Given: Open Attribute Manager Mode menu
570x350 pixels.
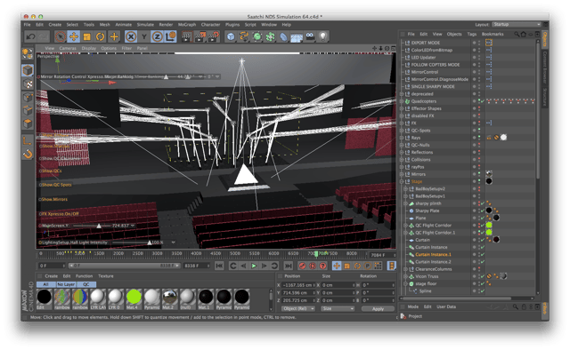Looking at the screenshot, I should (412, 306).
